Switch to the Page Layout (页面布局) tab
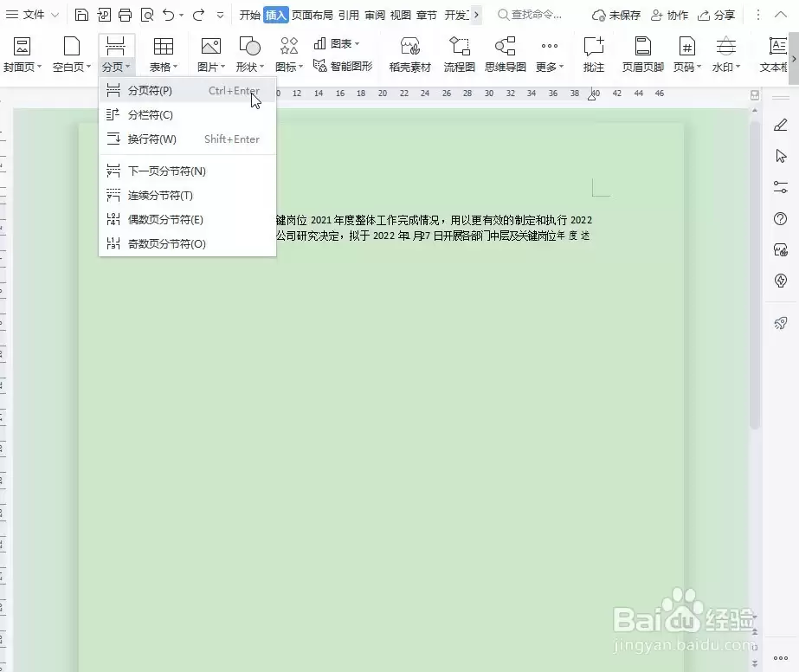 [x=312, y=15]
